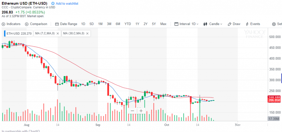Select the 5Y time range
This screenshot has height=132, width=282.
click(x=154, y=24)
